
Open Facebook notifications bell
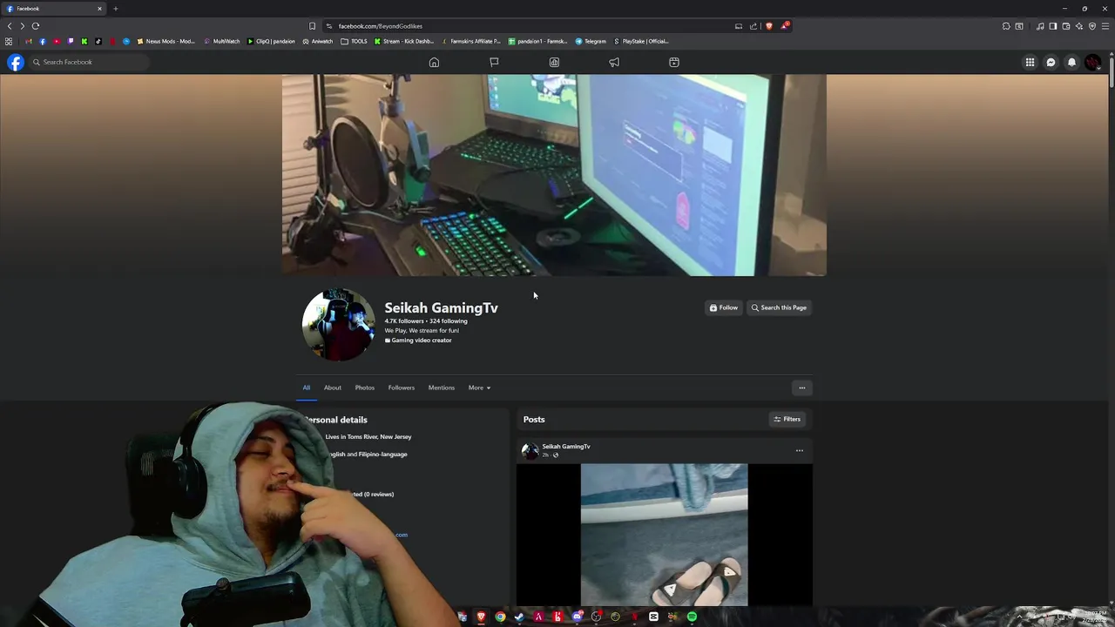1071,62
